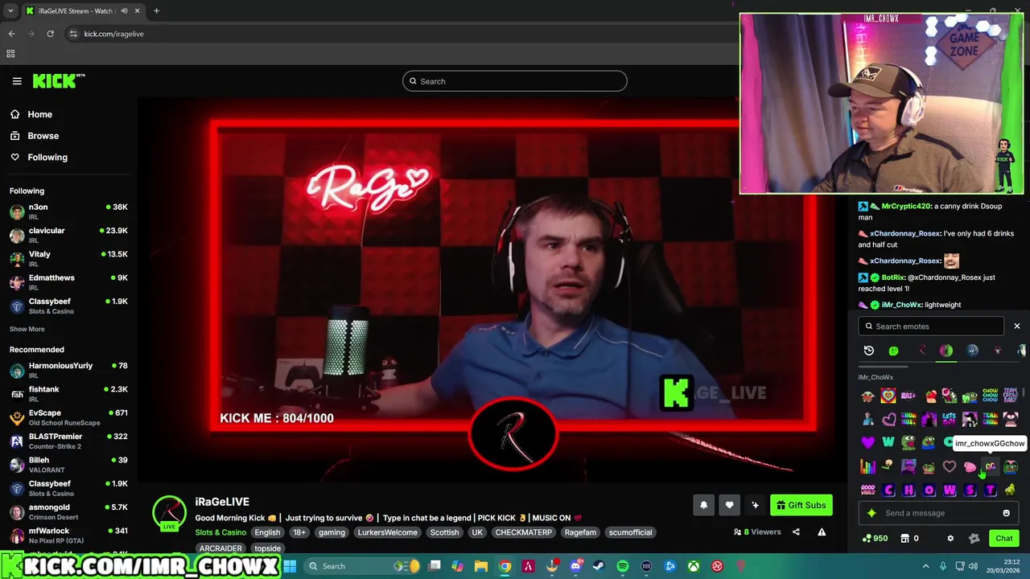This screenshot has width=1030, height=579.
Task: Open asmongold recommended channel
Action: [x=68, y=511]
